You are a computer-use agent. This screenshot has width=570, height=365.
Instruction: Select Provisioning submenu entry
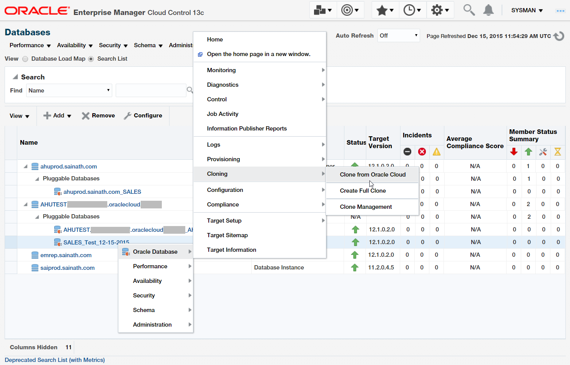click(260, 159)
